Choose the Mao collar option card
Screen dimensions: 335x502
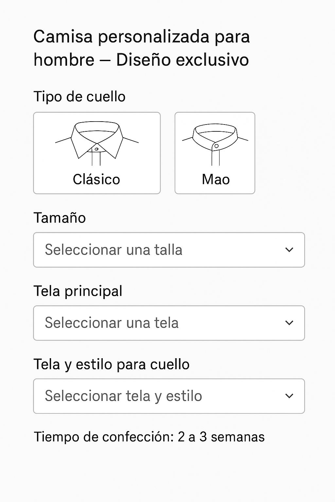click(x=215, y=153)
